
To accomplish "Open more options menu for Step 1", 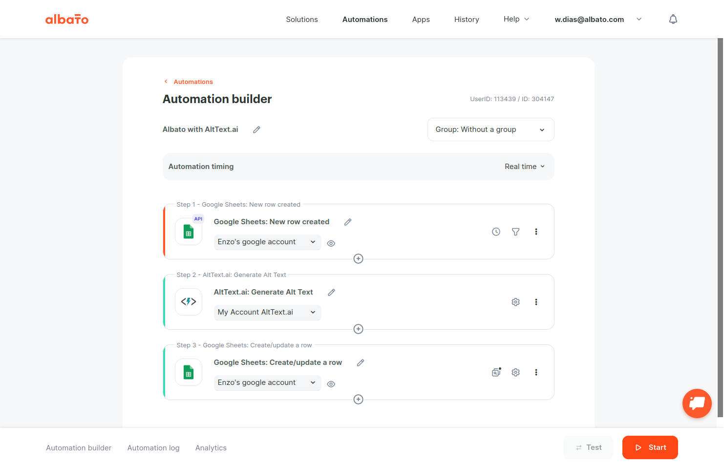I will click(x=536, y=232).
